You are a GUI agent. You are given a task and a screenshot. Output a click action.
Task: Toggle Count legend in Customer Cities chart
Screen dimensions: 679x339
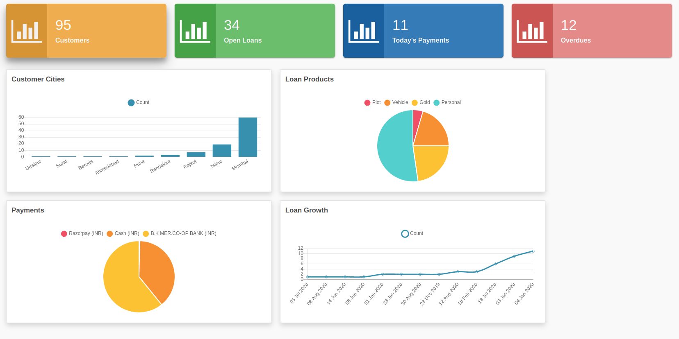click(139, 102)
